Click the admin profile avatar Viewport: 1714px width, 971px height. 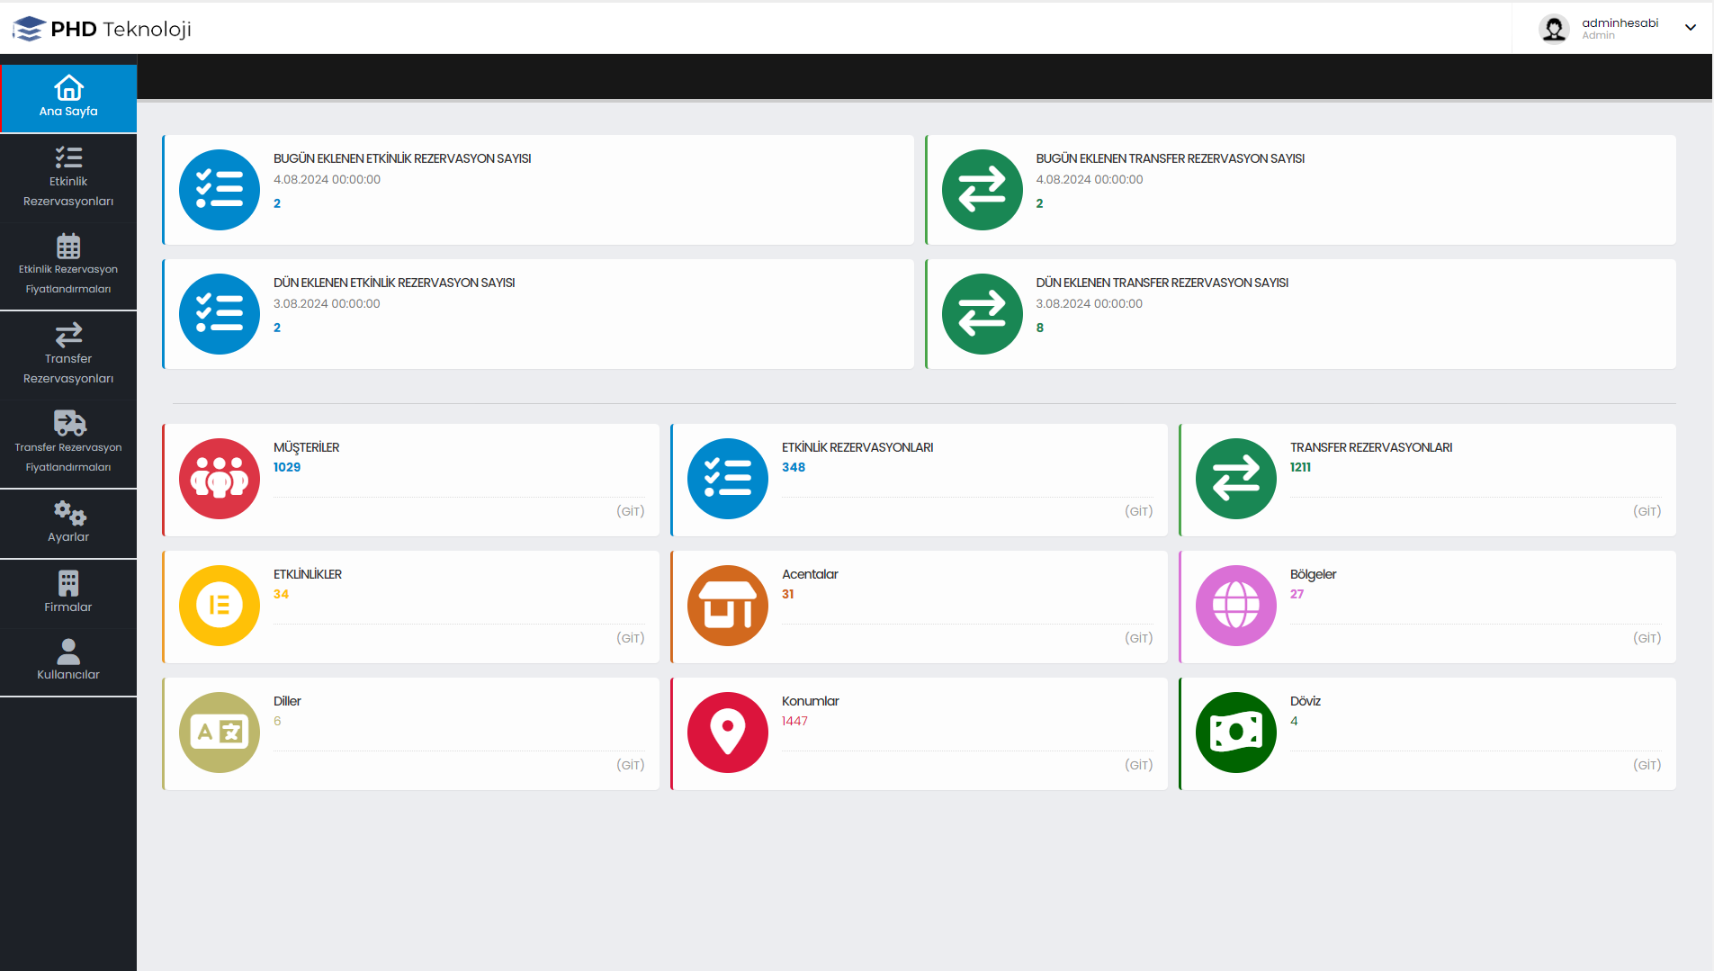(x=1553, y=29)
